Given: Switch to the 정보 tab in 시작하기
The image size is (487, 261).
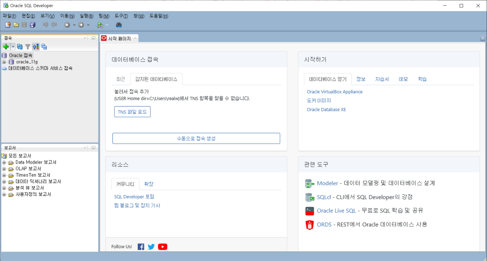Looking at the screenshot, I should coord(361,79).
